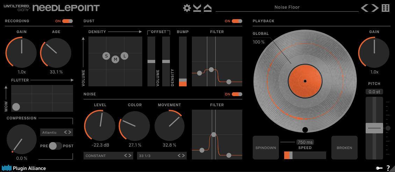Click the SPINDOWN button
395x172 pixels.
coord(266,148)
